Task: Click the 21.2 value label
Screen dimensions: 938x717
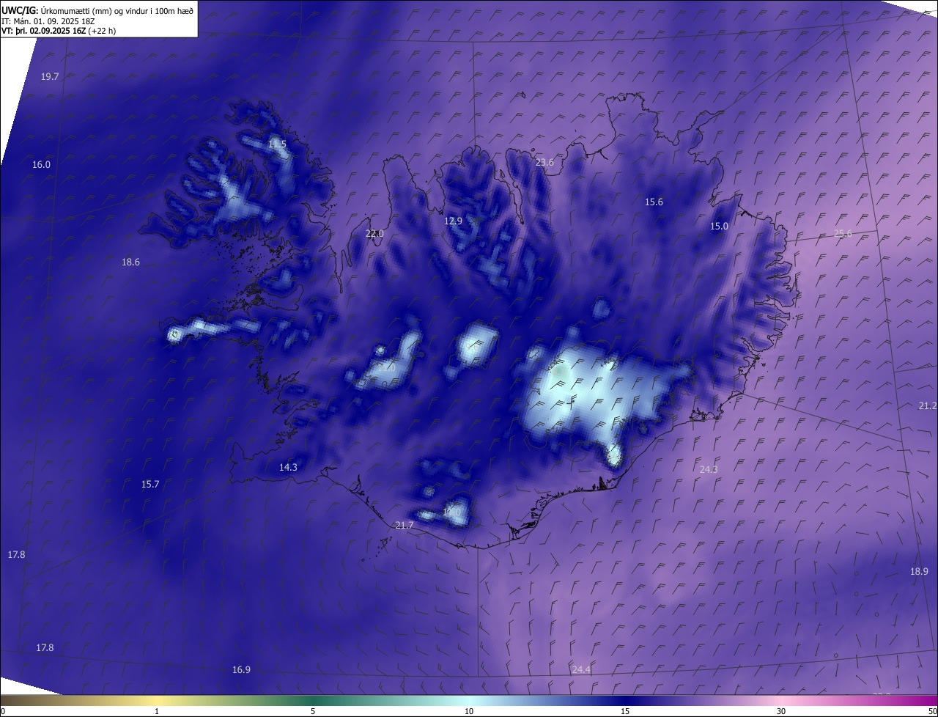Action: coord(928,405)
